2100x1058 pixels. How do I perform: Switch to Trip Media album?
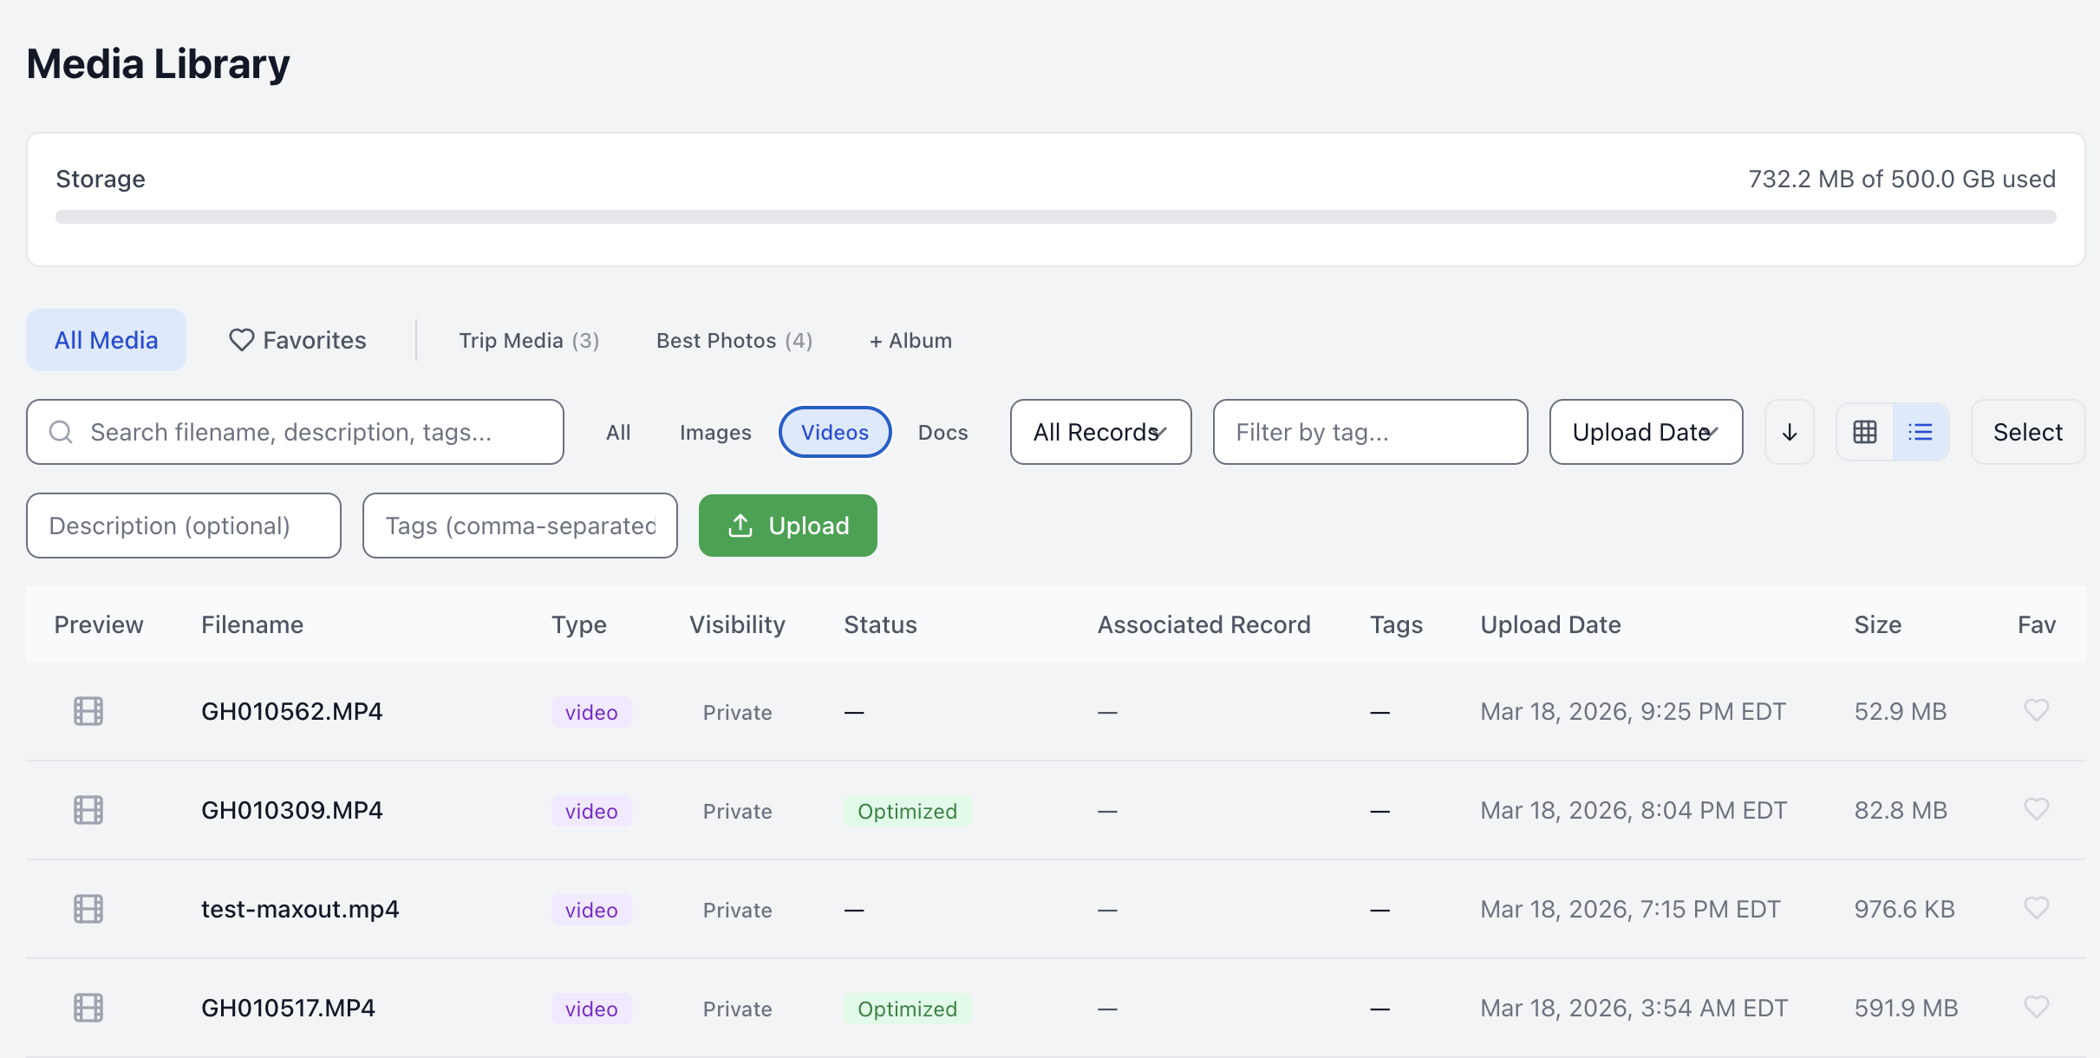(x=529, y=340)
